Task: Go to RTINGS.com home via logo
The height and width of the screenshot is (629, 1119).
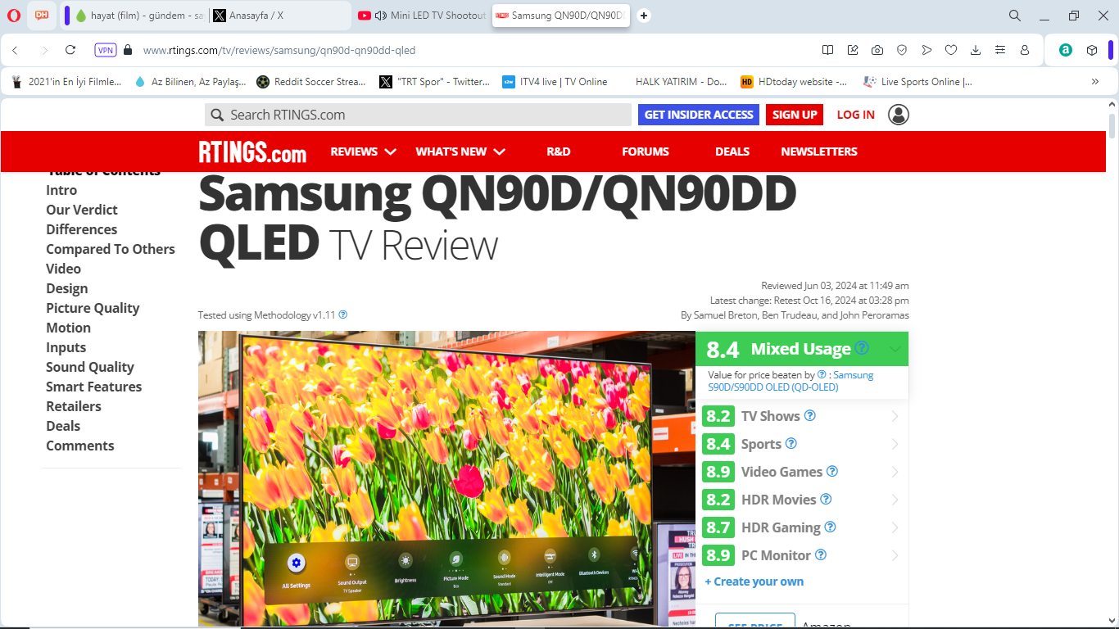Action: point(252,152)
